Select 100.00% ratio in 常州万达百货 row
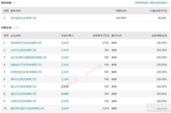This screenshot has width=171, height=113. click(162, 79)
